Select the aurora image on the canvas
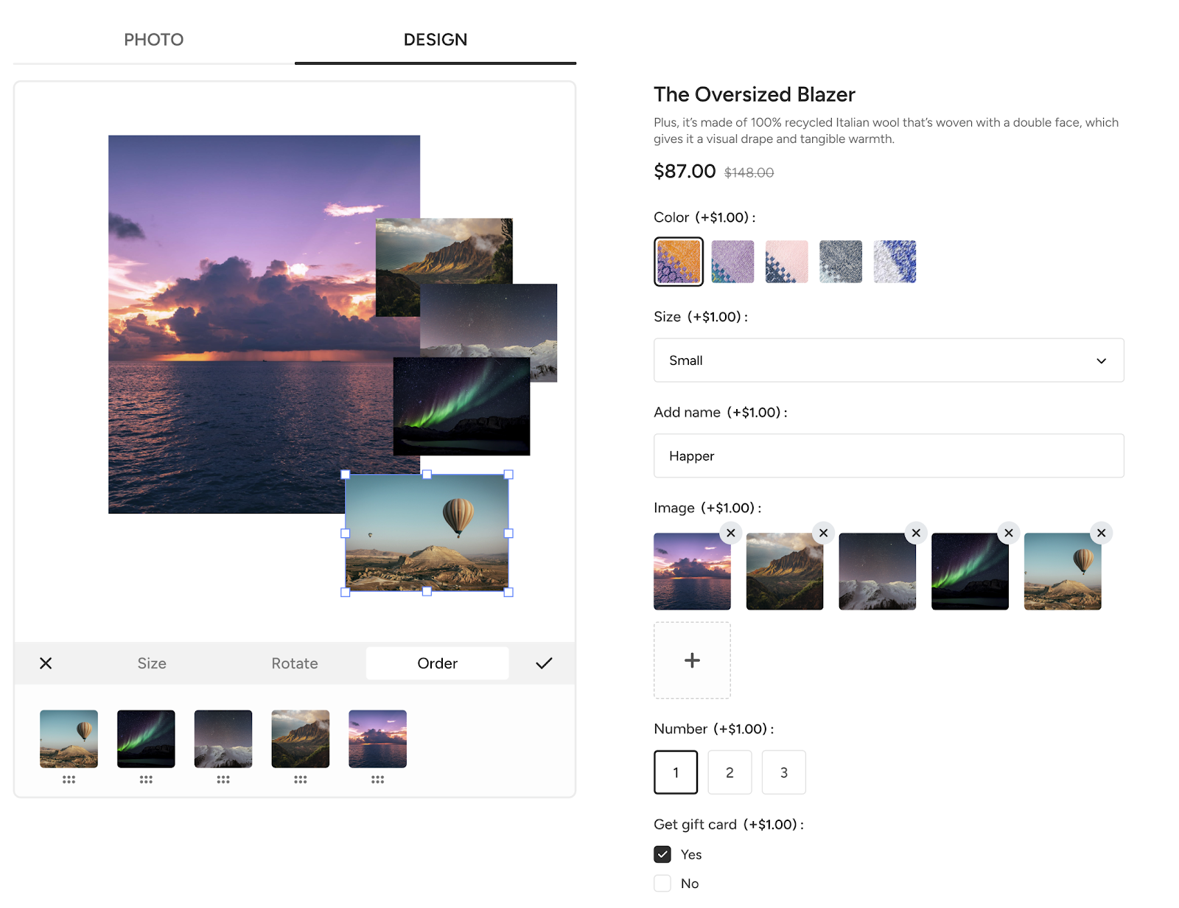The height and width of the screenshot is (908, 1179). click(x=461, y=407)
